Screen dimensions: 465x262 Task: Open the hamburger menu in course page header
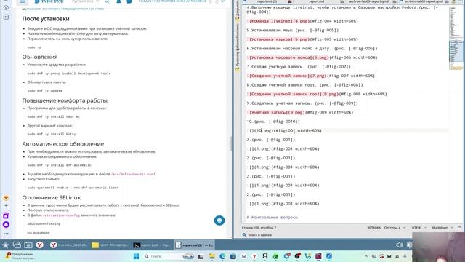[23, 1]
